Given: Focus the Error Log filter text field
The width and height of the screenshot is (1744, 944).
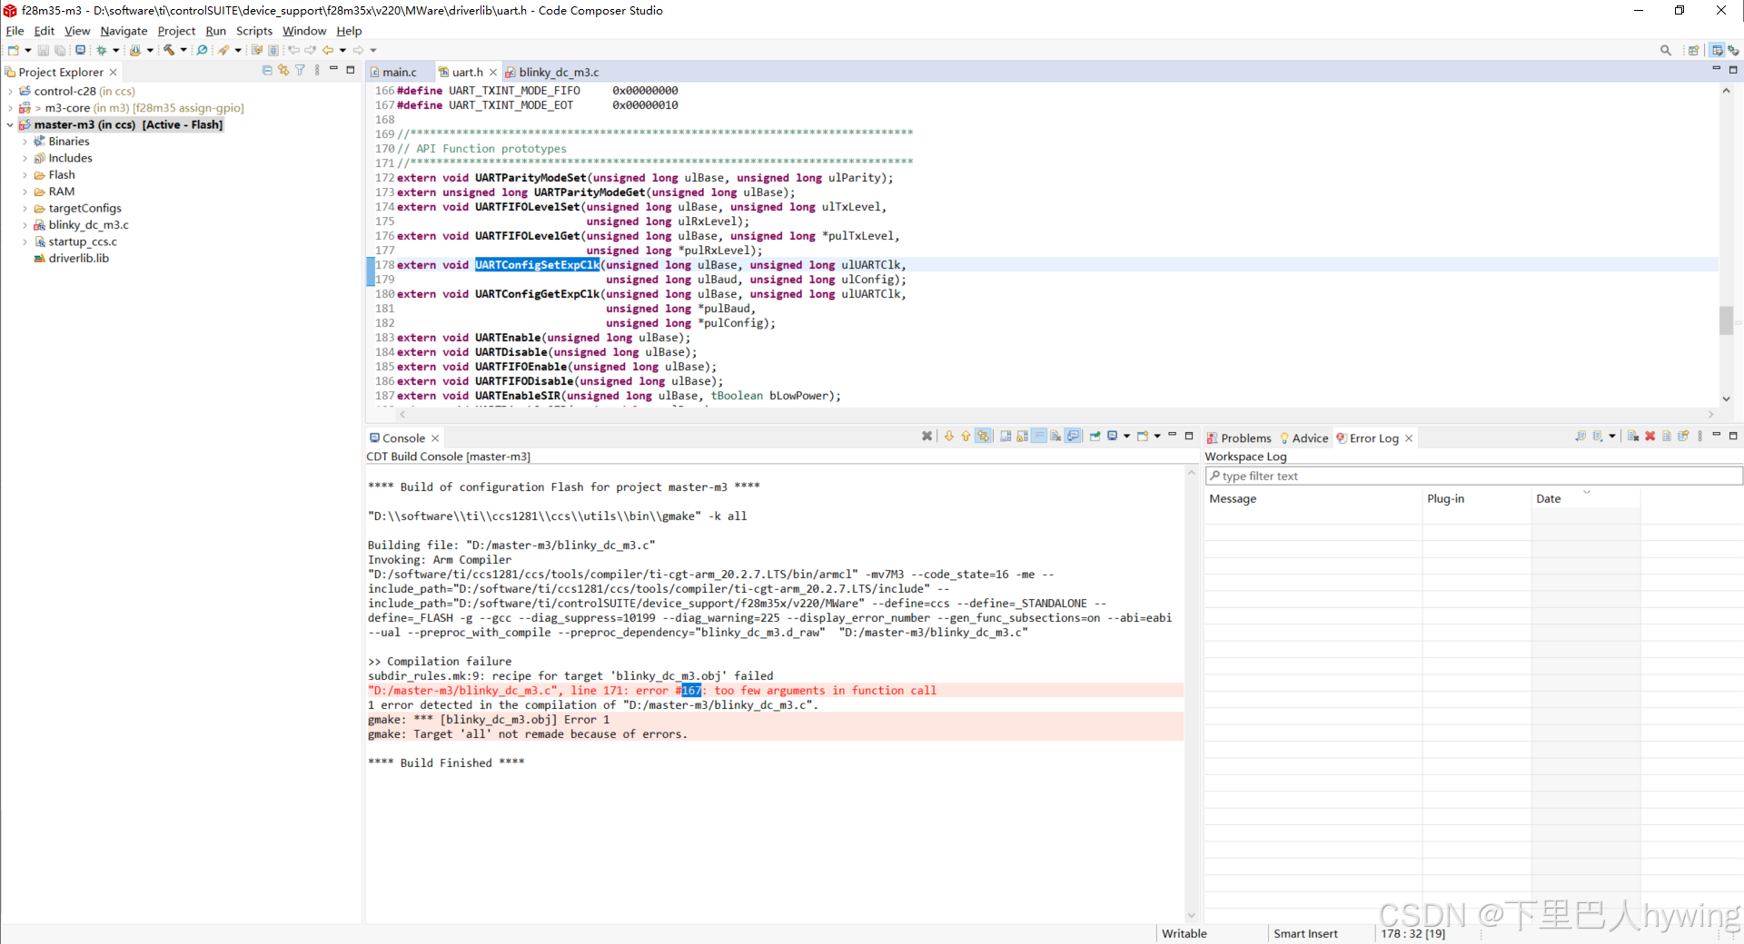Looking at the screenshot, I should click(1473, 476).
